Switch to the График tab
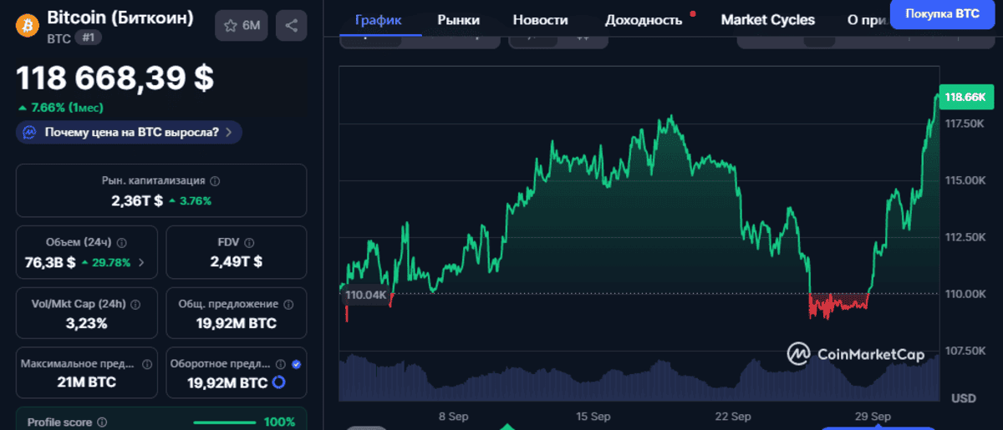The height and width of the screenshot is (430, 1003). tap(378, 20)
